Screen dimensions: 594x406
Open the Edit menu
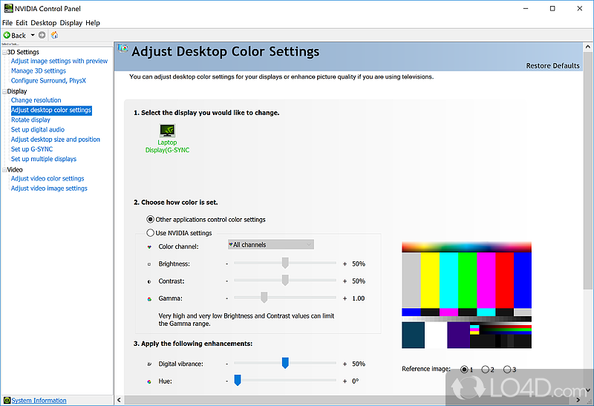22,23
